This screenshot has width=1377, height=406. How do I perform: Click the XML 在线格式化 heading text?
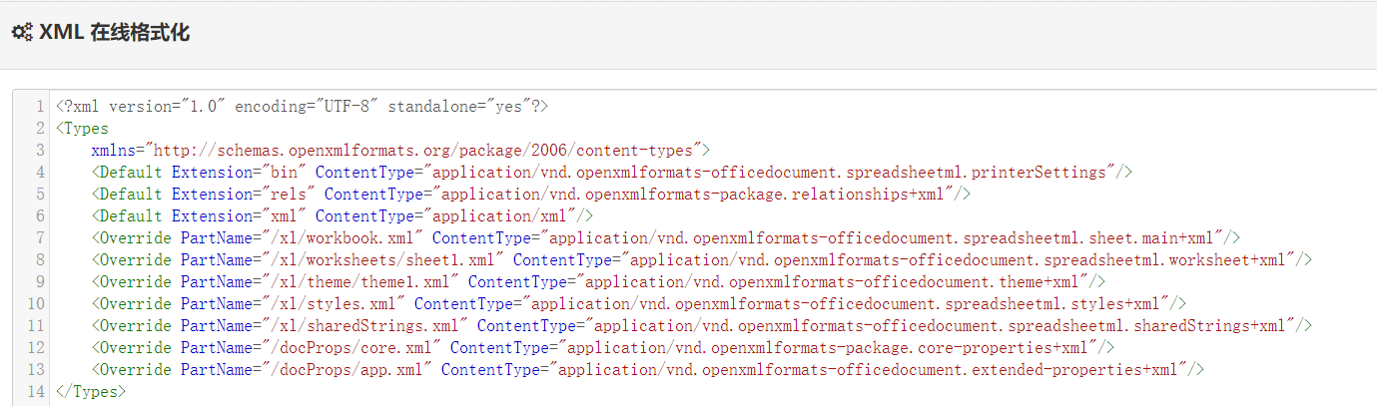coord(114,33)
